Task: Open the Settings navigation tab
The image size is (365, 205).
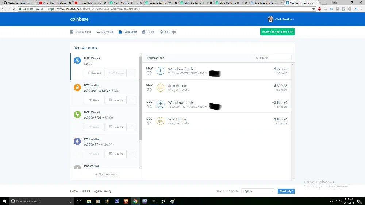Action: tap(168, 32)
